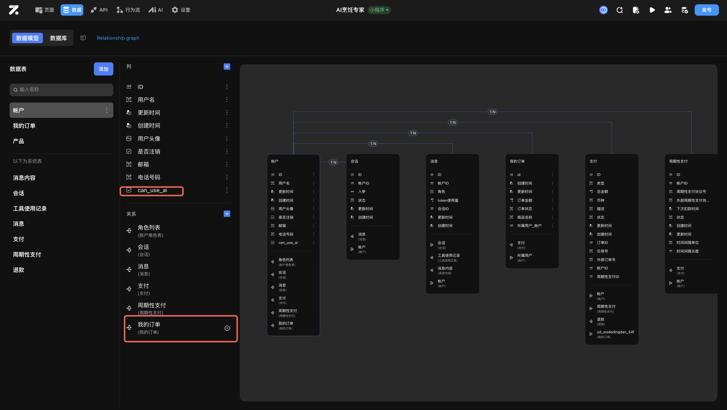Open the 小程序 platform dropdown
Viewport: 727px width, 410px height.
coord(379,10)
